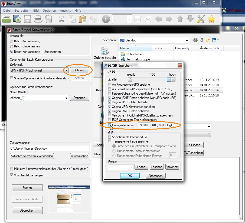The height and width of the screenshot is (223, 245).
Task: Click the Up one level folder icon
Action: (202, 40)
